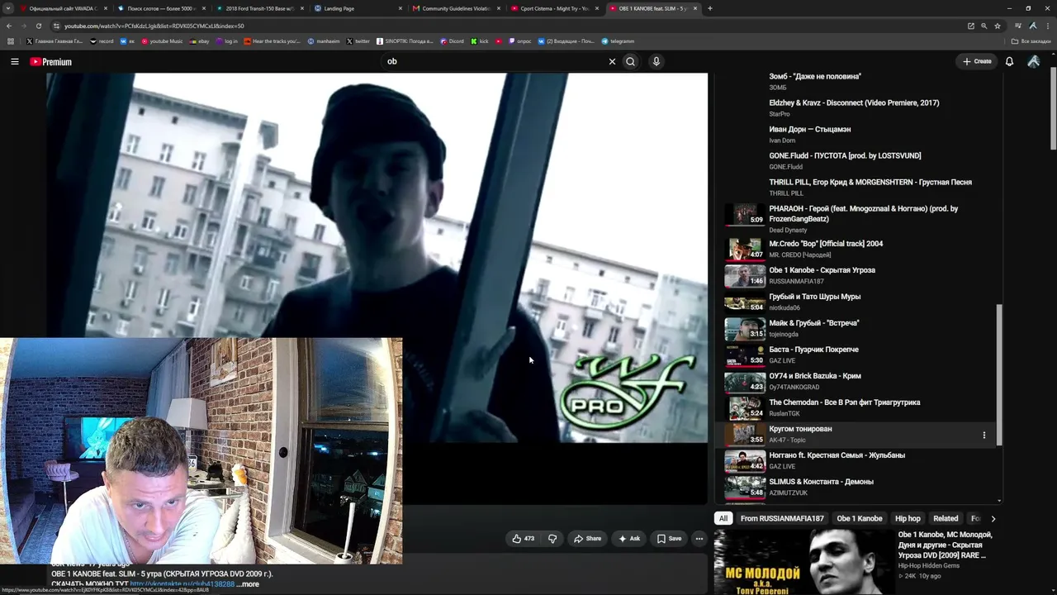
Task: Open the Create menu button
Action: click(x=977, y=61)
